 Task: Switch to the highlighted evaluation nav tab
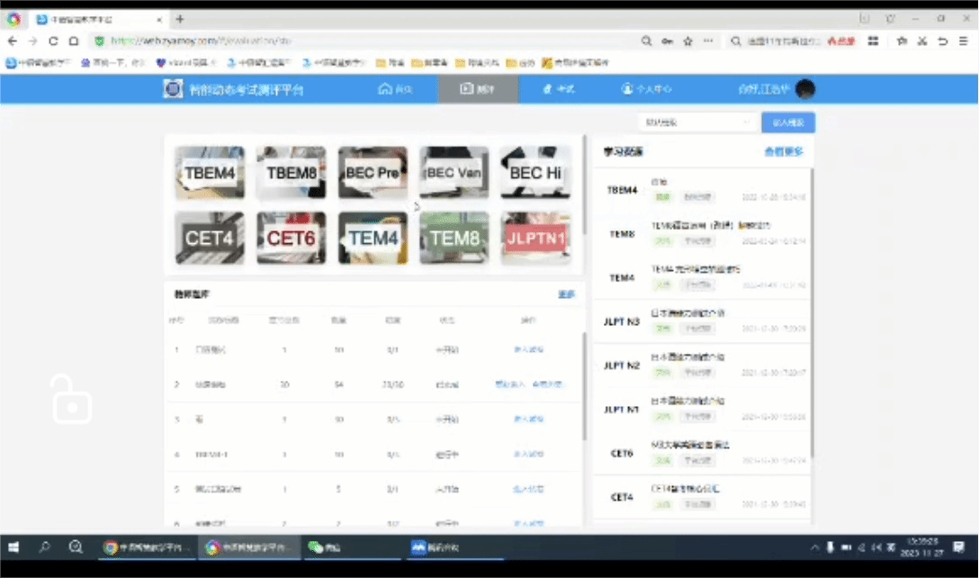pos(478,89)
